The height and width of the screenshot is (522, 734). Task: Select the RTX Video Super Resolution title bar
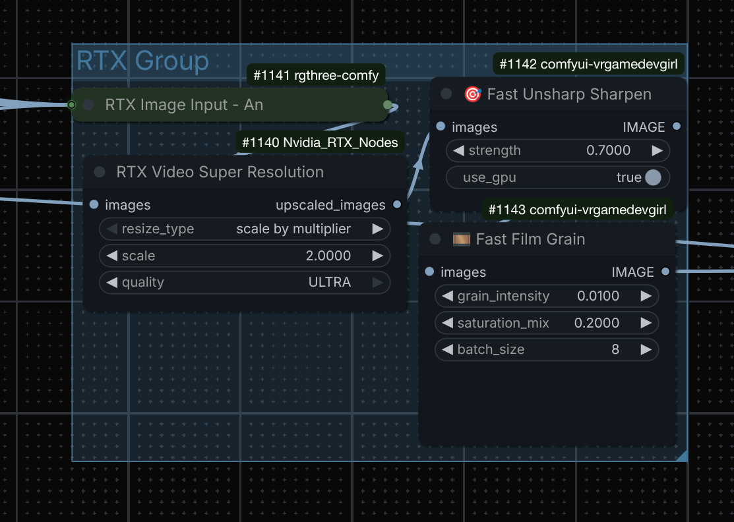245,172
